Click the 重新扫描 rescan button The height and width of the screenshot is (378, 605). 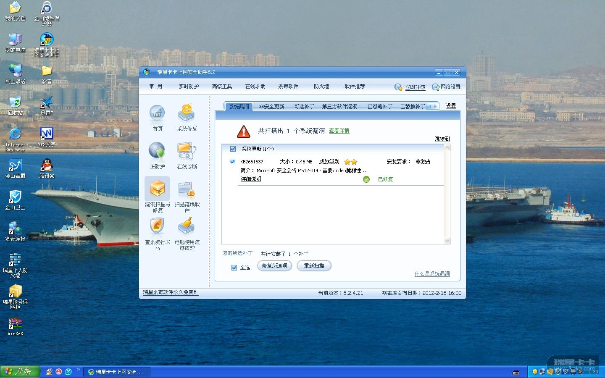click(x=314, y=266)
